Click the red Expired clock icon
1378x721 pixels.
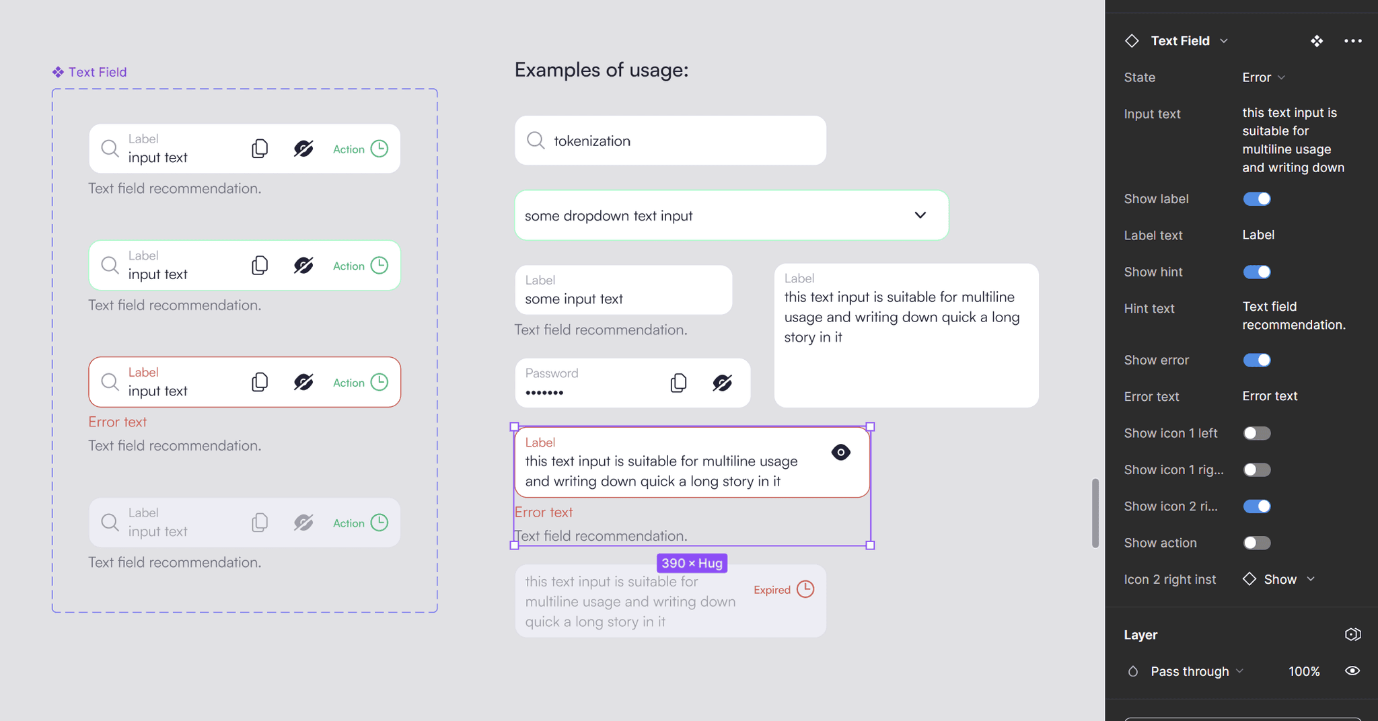pos(805,589)
